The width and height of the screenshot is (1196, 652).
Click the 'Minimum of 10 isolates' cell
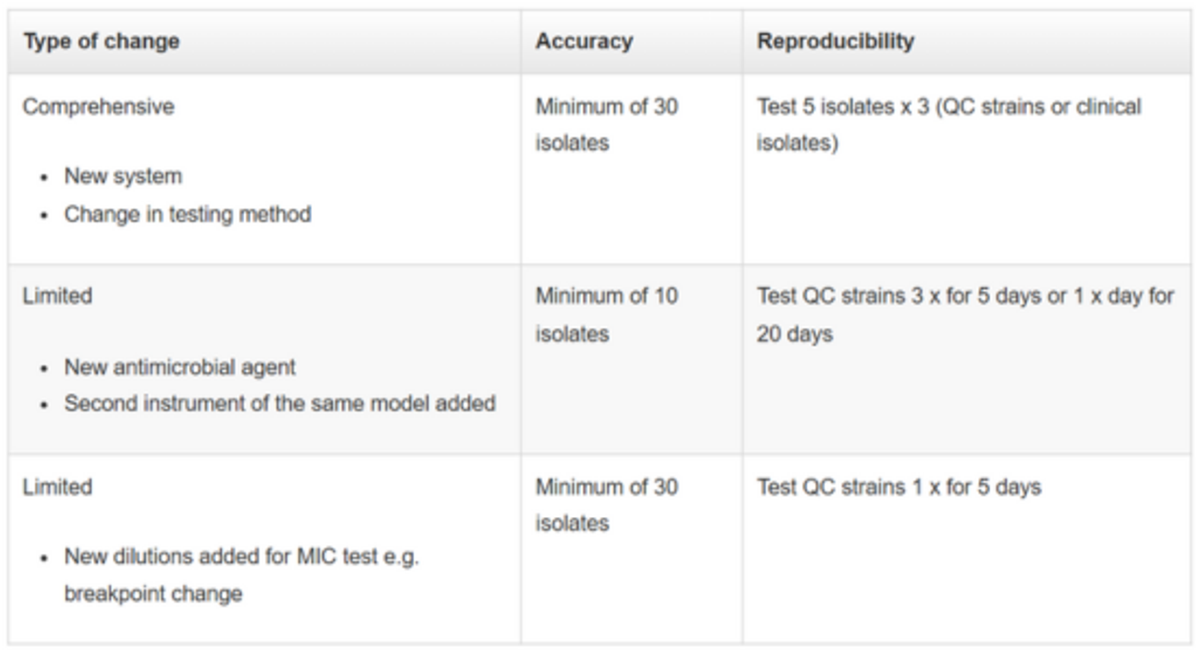(x=606, y=314)
